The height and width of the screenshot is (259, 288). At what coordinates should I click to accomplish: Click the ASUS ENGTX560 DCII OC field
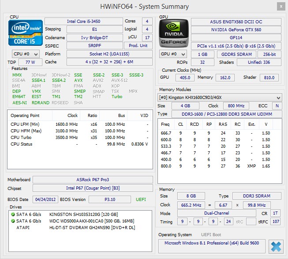(236, 22)
